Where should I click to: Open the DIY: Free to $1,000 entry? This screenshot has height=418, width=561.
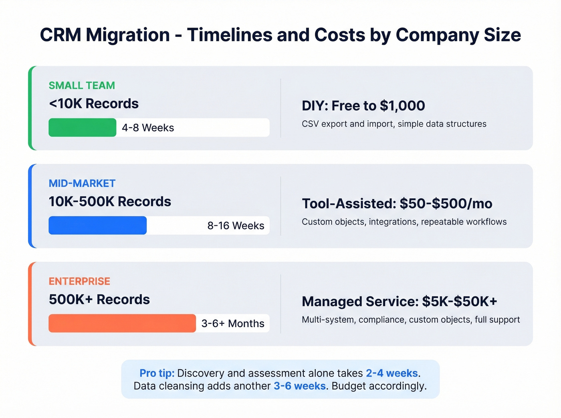[363, 105]
